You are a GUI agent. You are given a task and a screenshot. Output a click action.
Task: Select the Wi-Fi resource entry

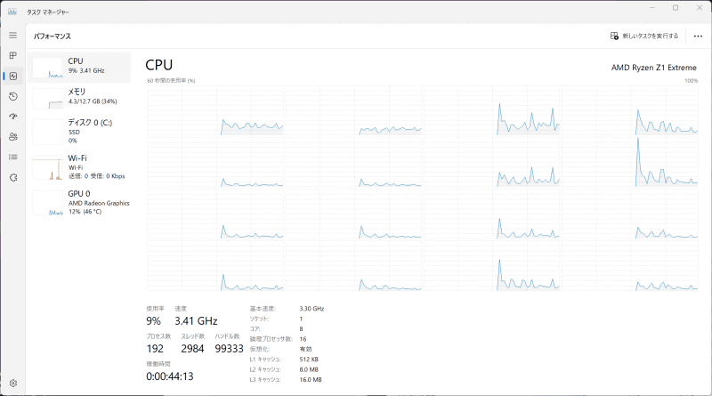pyautogui.click(x=79, y=167)
